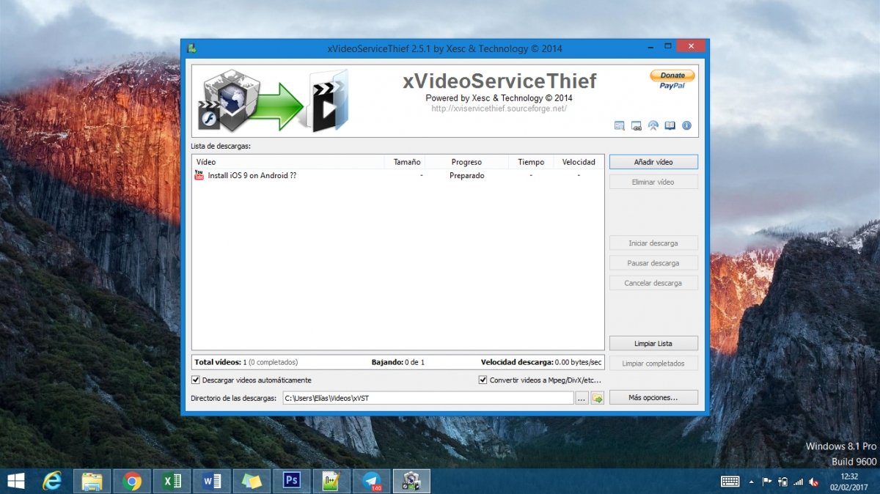The width and height of the screenshot is (880, 494).
Task: Click the Limpiar completados button
Action: (x=653, y=364)
